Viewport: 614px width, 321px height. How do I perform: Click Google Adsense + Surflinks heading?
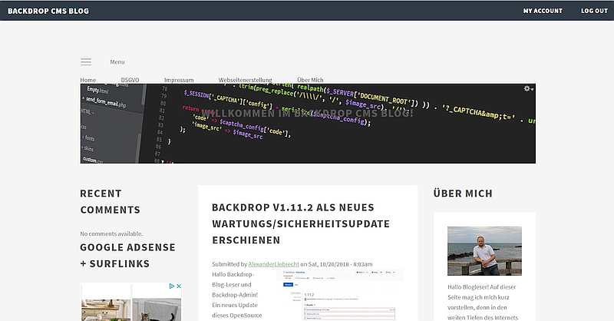tap(127, 256)
